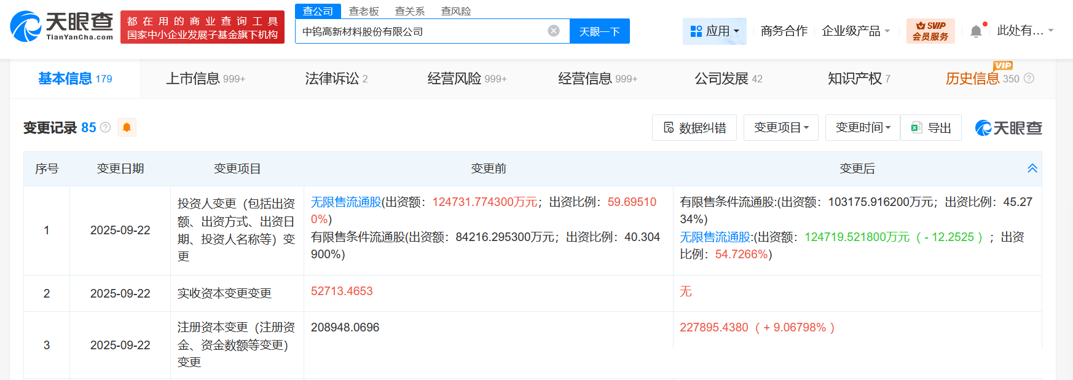
Task: Click the 注册资本变更 item cell in row 3
Action: coord(237,345)
